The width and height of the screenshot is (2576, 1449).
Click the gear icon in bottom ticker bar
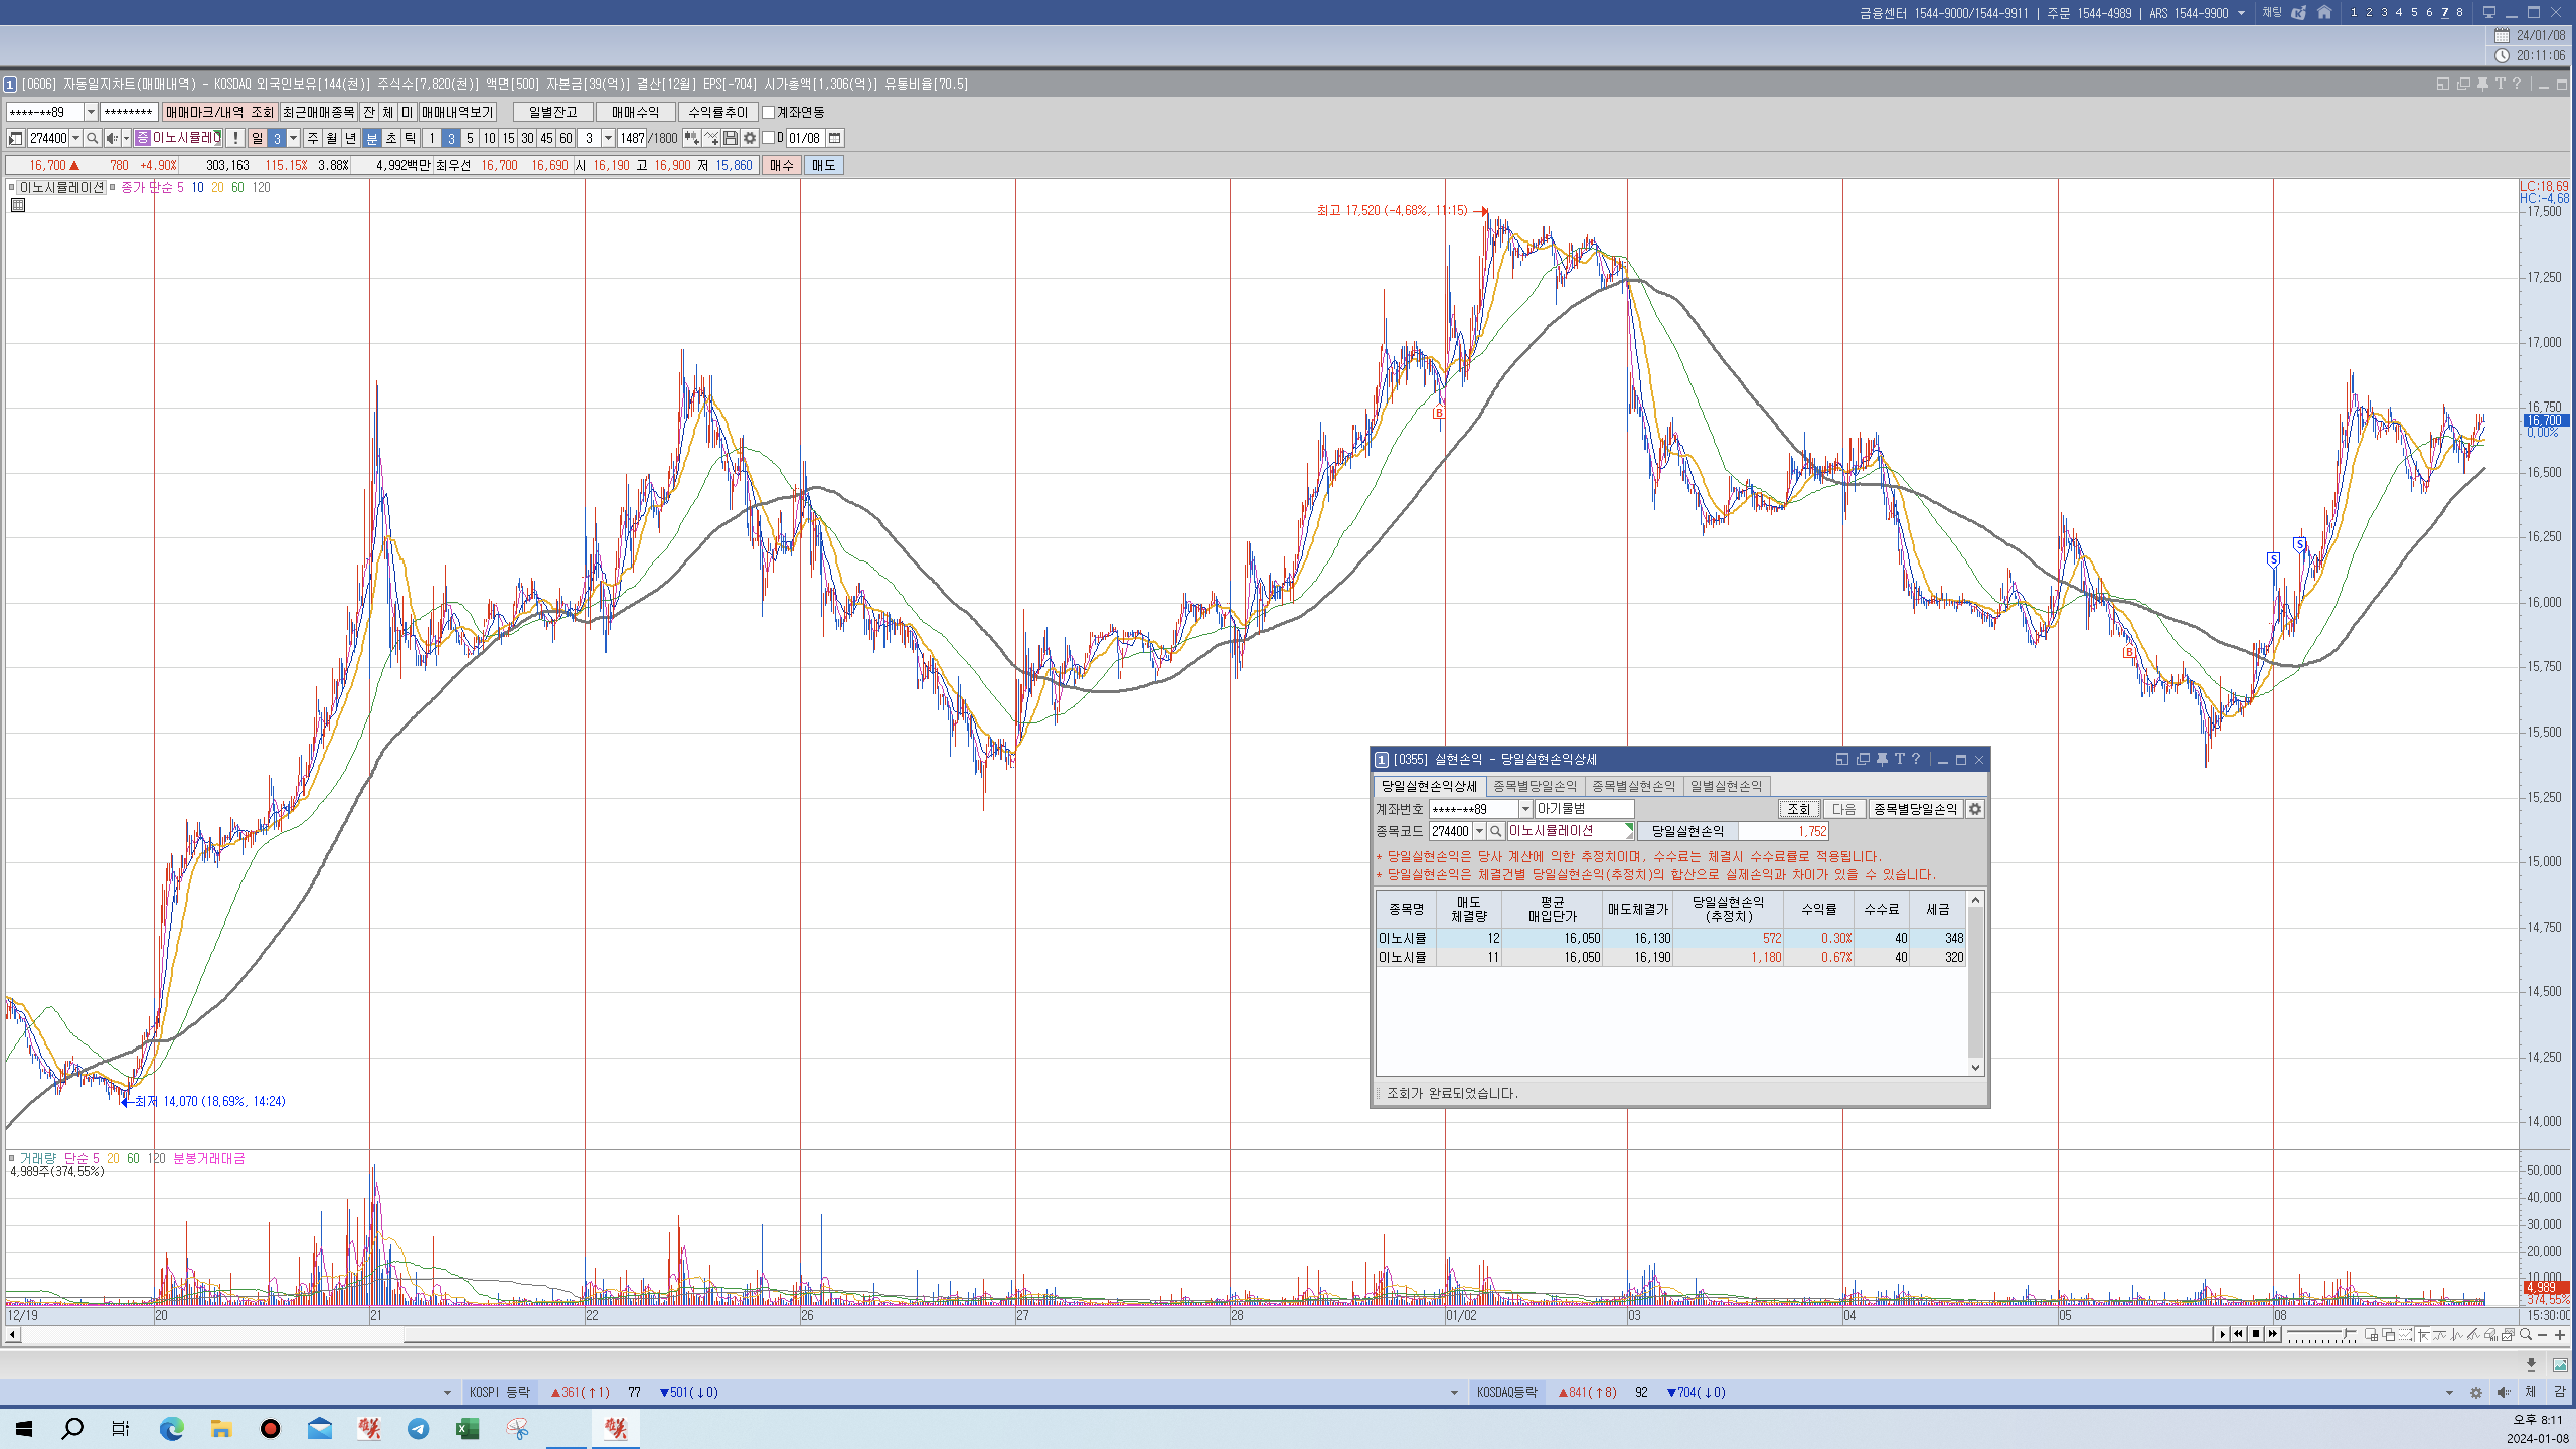pos(2476,1392)
